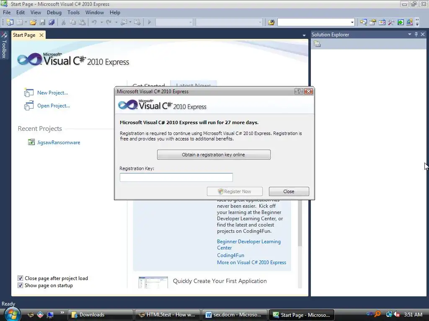Open the Add New Item dropdown arrow

(26, 22)
